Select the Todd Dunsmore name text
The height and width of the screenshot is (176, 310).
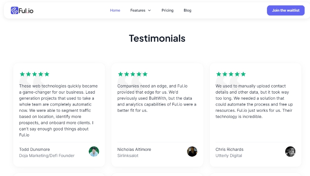tap(34, 149)
